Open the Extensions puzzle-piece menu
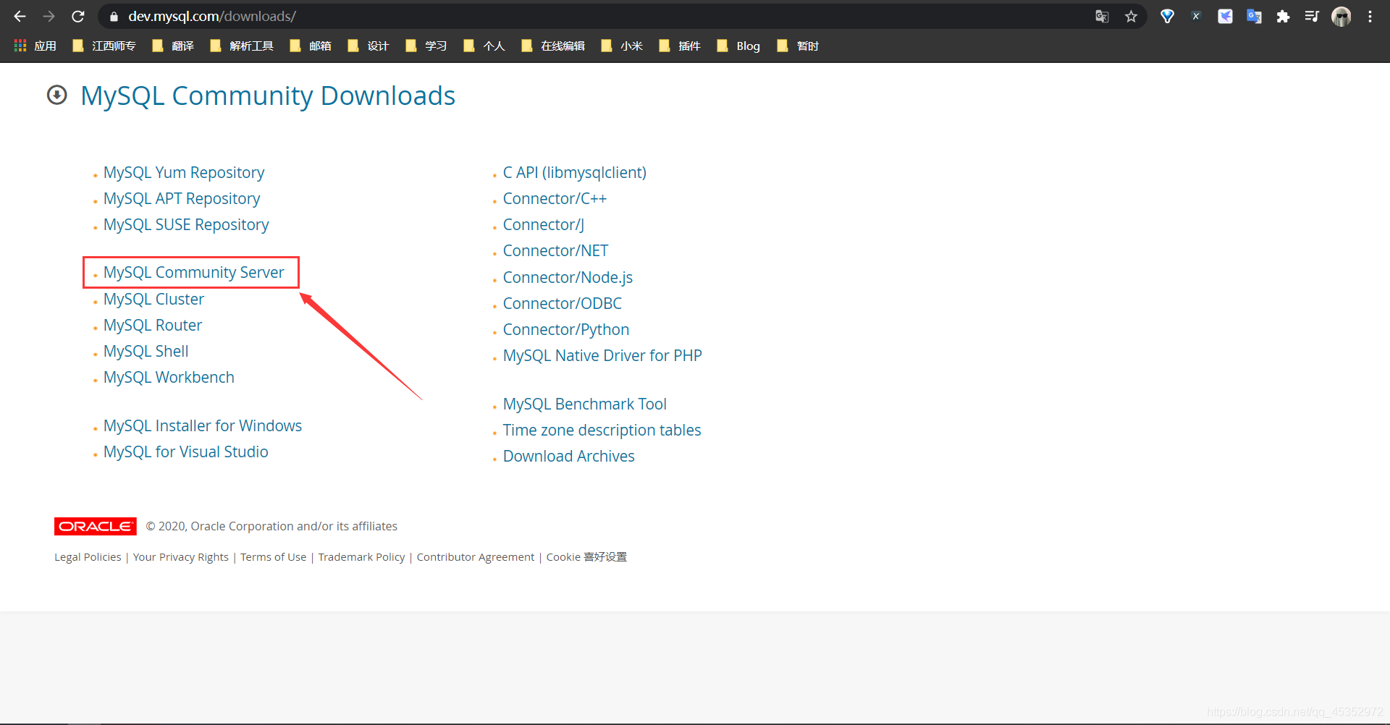Screen dimensions: 1390x725 pos(1283,16)
